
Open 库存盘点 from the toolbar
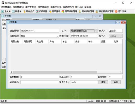24,11
